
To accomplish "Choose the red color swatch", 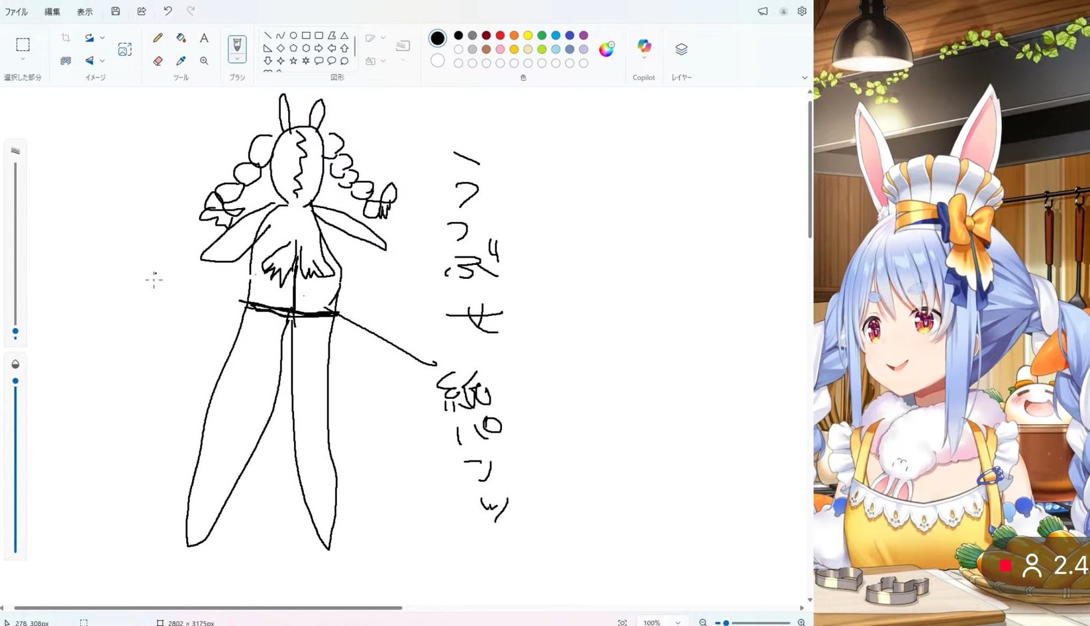I will (x=500, y=35).
